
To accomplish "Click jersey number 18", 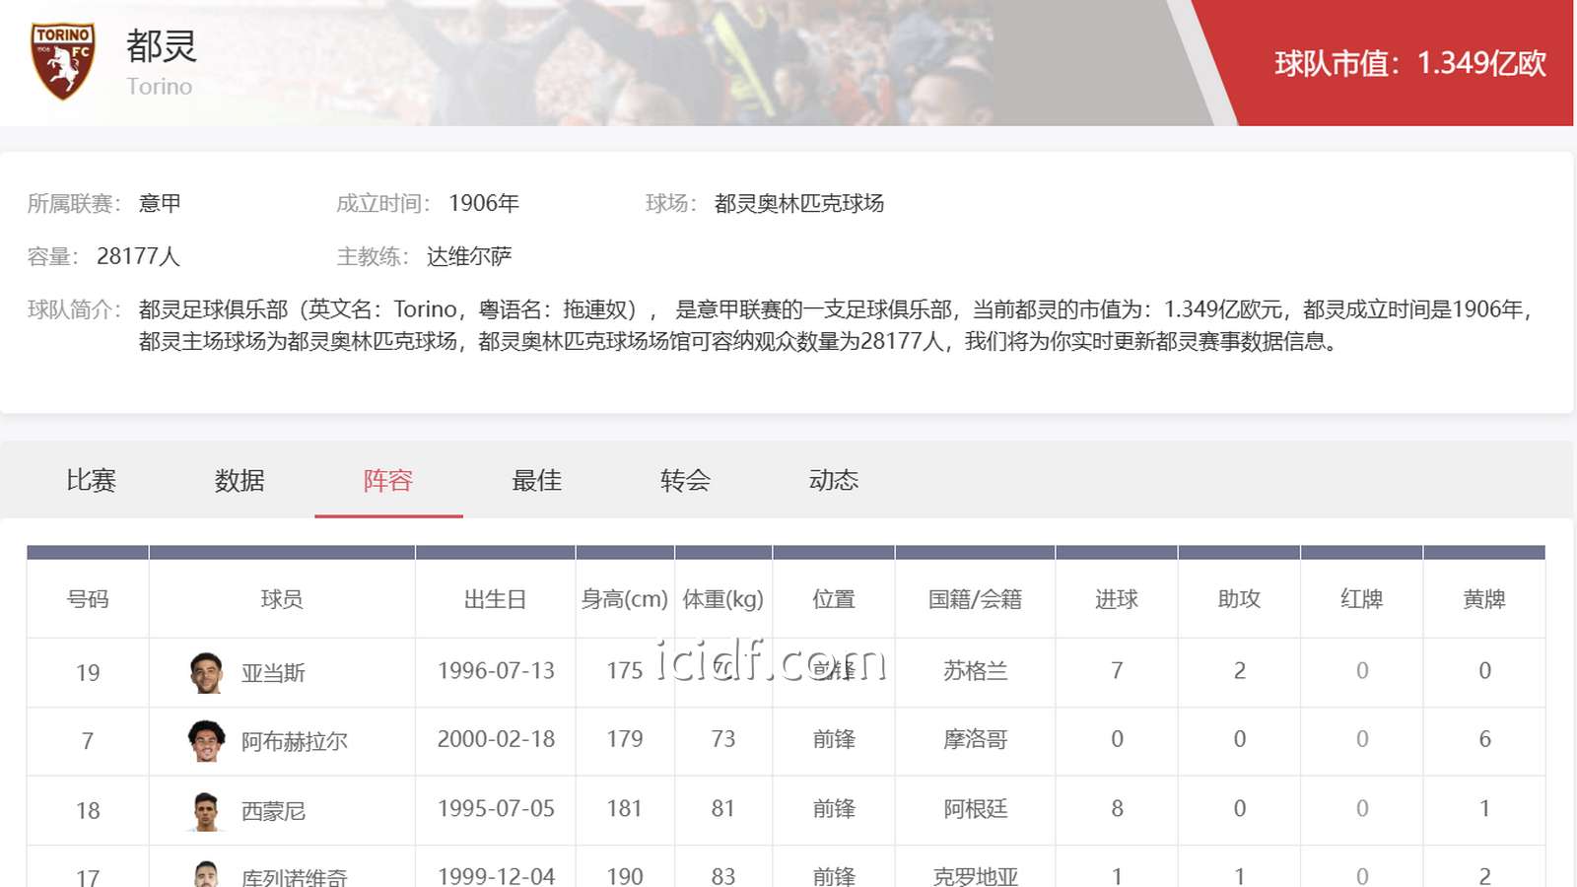I will pos(88,811).
